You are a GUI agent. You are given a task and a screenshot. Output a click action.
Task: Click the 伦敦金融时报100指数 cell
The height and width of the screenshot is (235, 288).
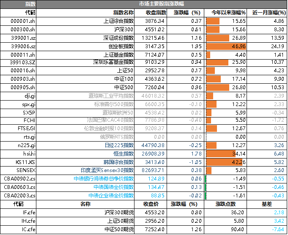(x=109, y=128)
